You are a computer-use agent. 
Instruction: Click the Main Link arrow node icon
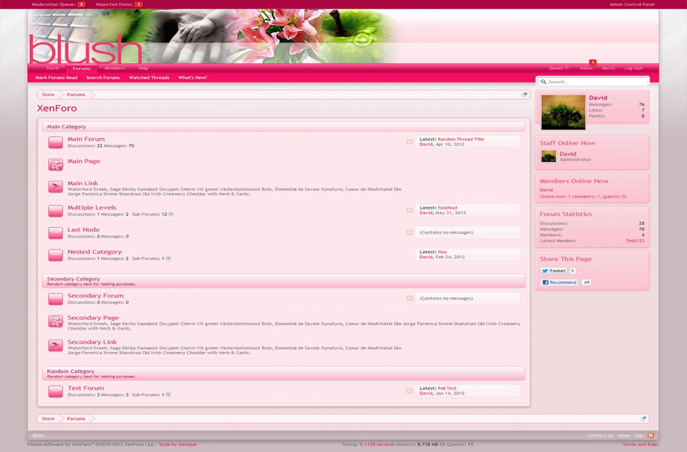tap(56, 187)
